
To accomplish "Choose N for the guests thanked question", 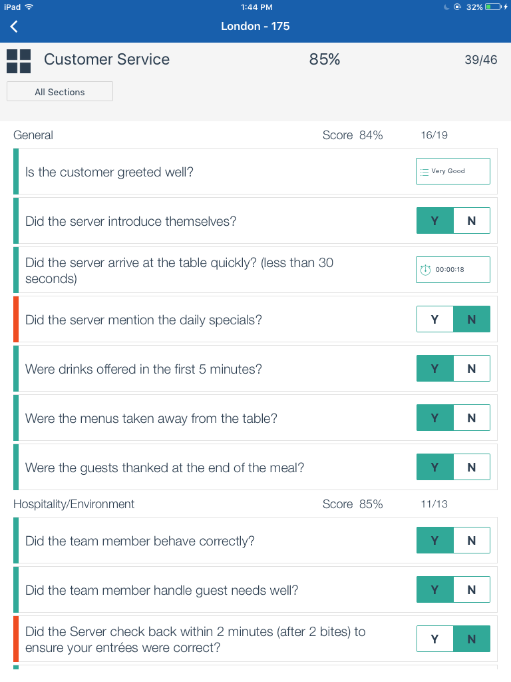I will point(471,467).
